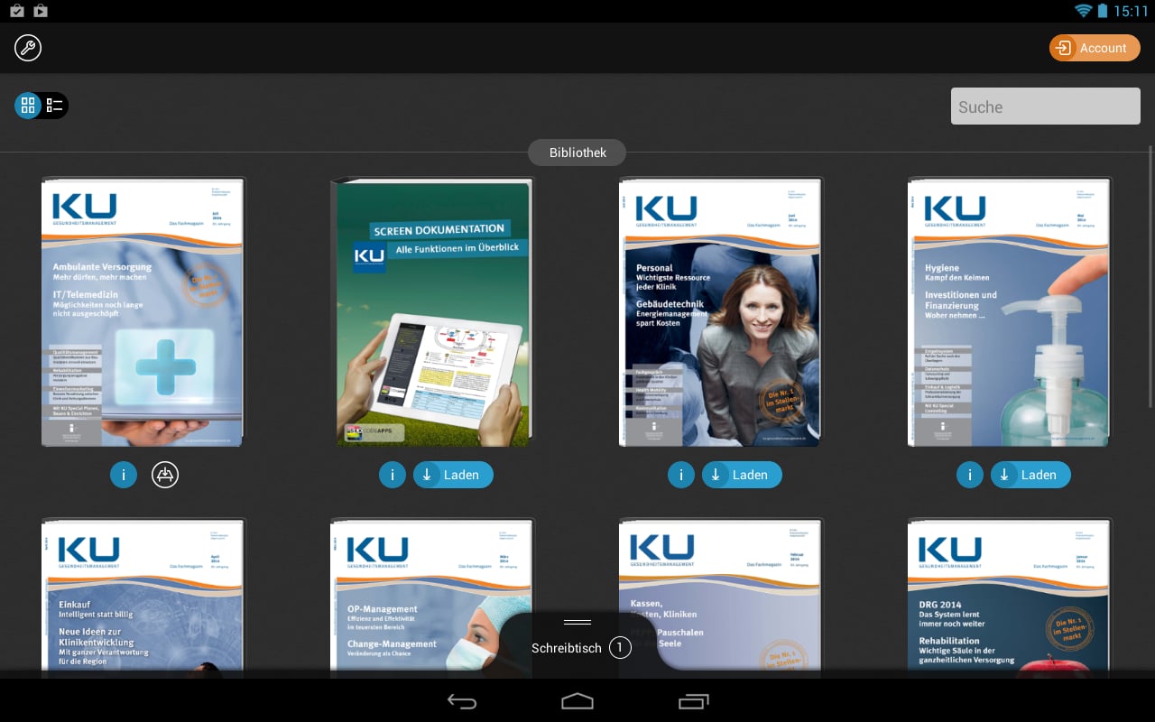Tap the 15:11 clock

click(1130, 11)
